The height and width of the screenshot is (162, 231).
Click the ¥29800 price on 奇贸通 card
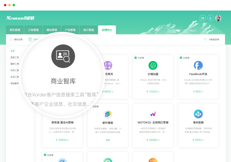pos(62,140)
